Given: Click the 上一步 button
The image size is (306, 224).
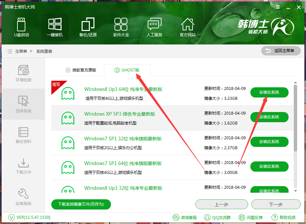Looking at the screenshot, I should [222, 205].
